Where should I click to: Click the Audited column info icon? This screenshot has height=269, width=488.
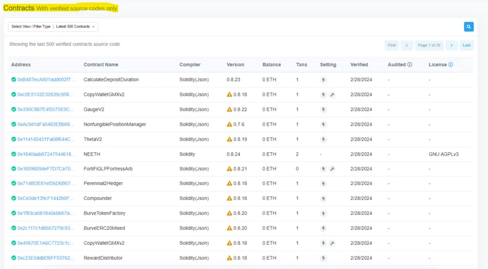coord(409,65)
